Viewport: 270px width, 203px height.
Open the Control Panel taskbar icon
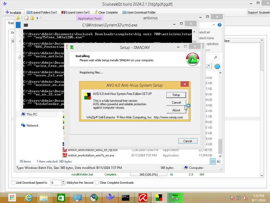point(77,198)
